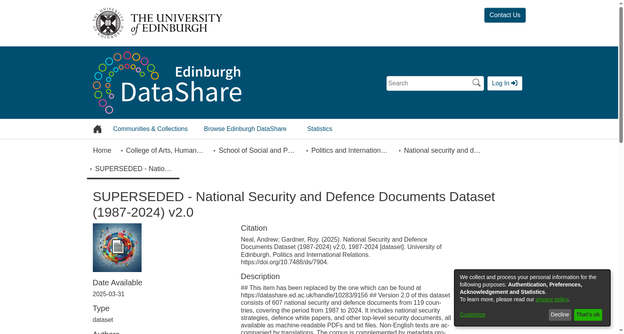This screenshot has width=624, height=334.
Task: Click the DOI text https://doi.org/10.7488/ds/7904
Action: click(x=284, y=262)
